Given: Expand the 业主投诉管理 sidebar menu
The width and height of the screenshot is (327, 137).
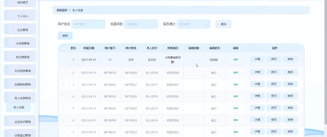Looking at the screenshot, I should click(x=20, y=121).
